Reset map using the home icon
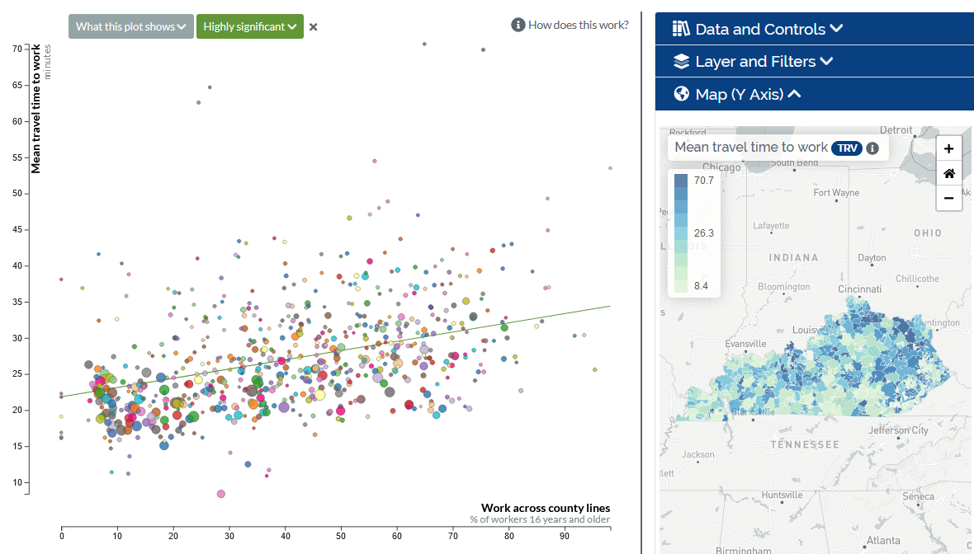Screen dimensions: 974x554 coord(948,173)
